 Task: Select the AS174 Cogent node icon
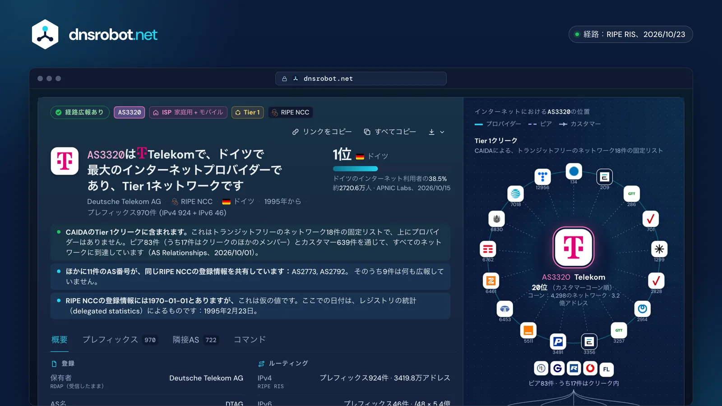click(x=574, y=171)
